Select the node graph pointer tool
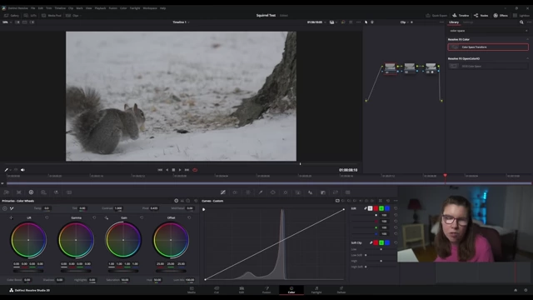The image size is (533, 300). tap(366, 22)
